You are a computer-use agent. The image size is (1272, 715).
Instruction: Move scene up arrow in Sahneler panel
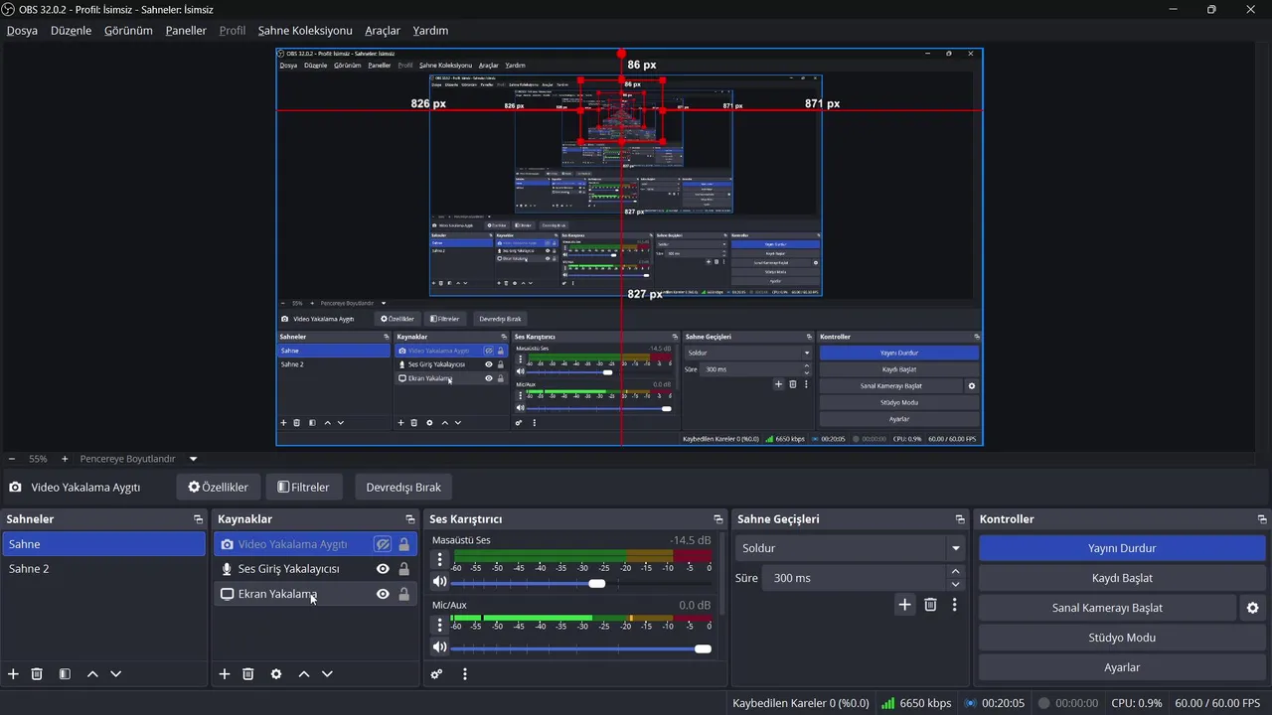(x=92, y=673)
